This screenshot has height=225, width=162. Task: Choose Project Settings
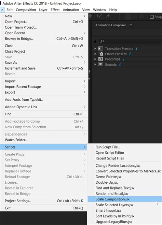pyautogui.click(x=44, y=201)
